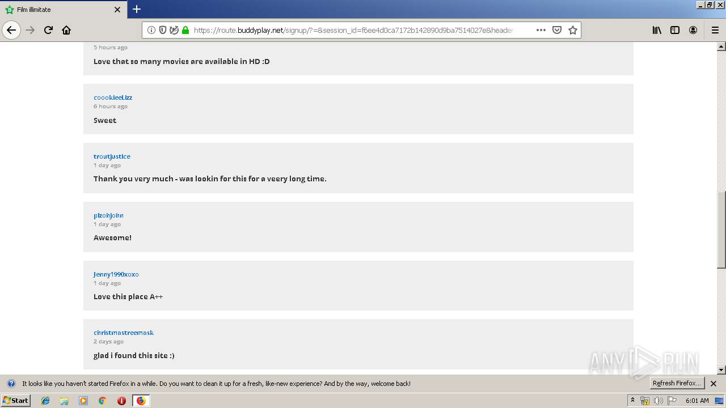Open volume control in system tray
Viewport: 726px width, 408px height.
click(x=659, y=401)
